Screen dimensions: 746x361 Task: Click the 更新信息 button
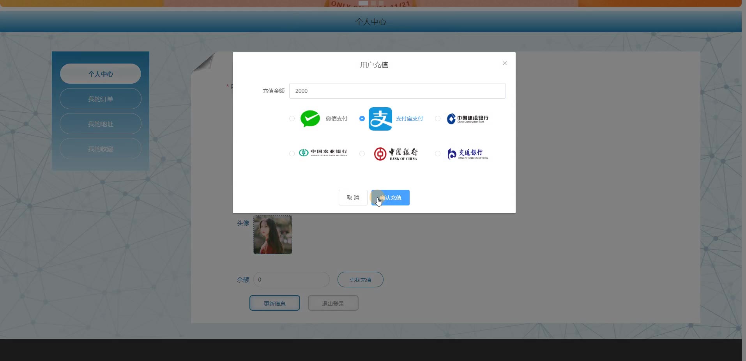pos(275,303)
